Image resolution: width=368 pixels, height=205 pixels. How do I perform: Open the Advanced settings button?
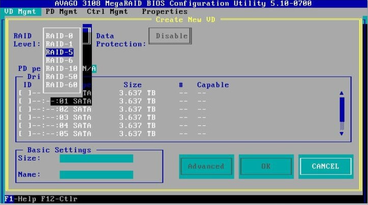click(207, 167)
